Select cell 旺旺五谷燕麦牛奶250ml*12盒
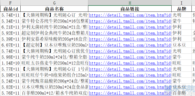 pyautogui.click(x=54, y=63)
